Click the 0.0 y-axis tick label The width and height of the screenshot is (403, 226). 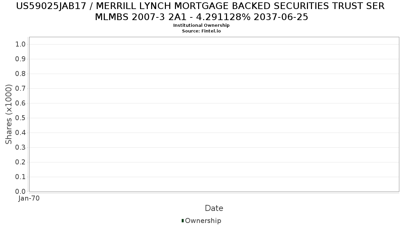click(x=21, y=192)
